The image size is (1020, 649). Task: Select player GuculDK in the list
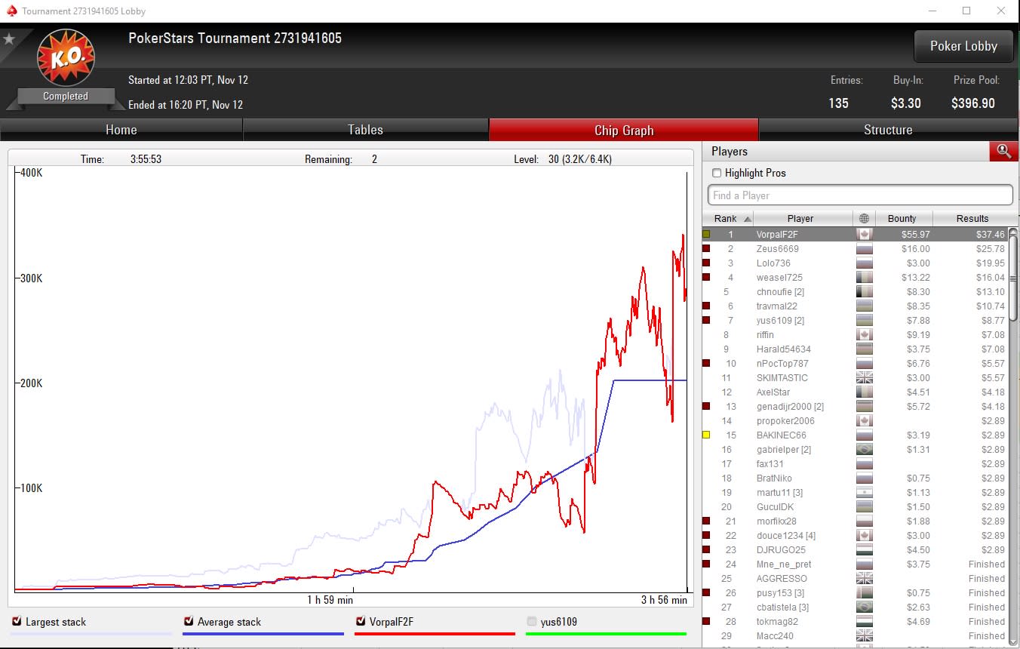(856, 507)
